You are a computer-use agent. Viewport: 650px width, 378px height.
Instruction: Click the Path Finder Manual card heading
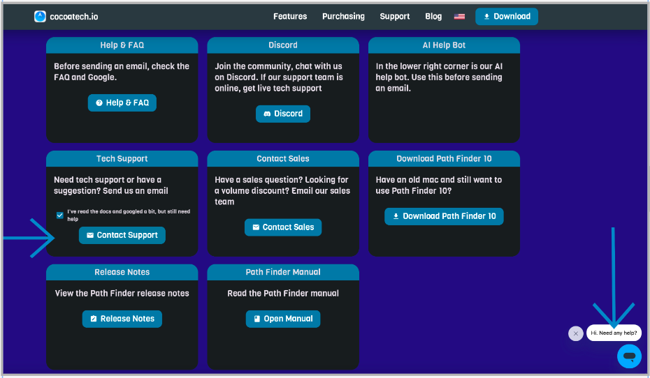(x=283, y=272)
